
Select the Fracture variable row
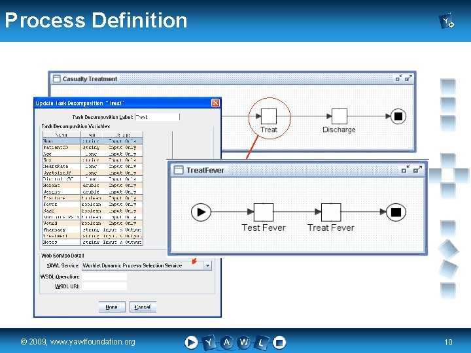[92, 198]
